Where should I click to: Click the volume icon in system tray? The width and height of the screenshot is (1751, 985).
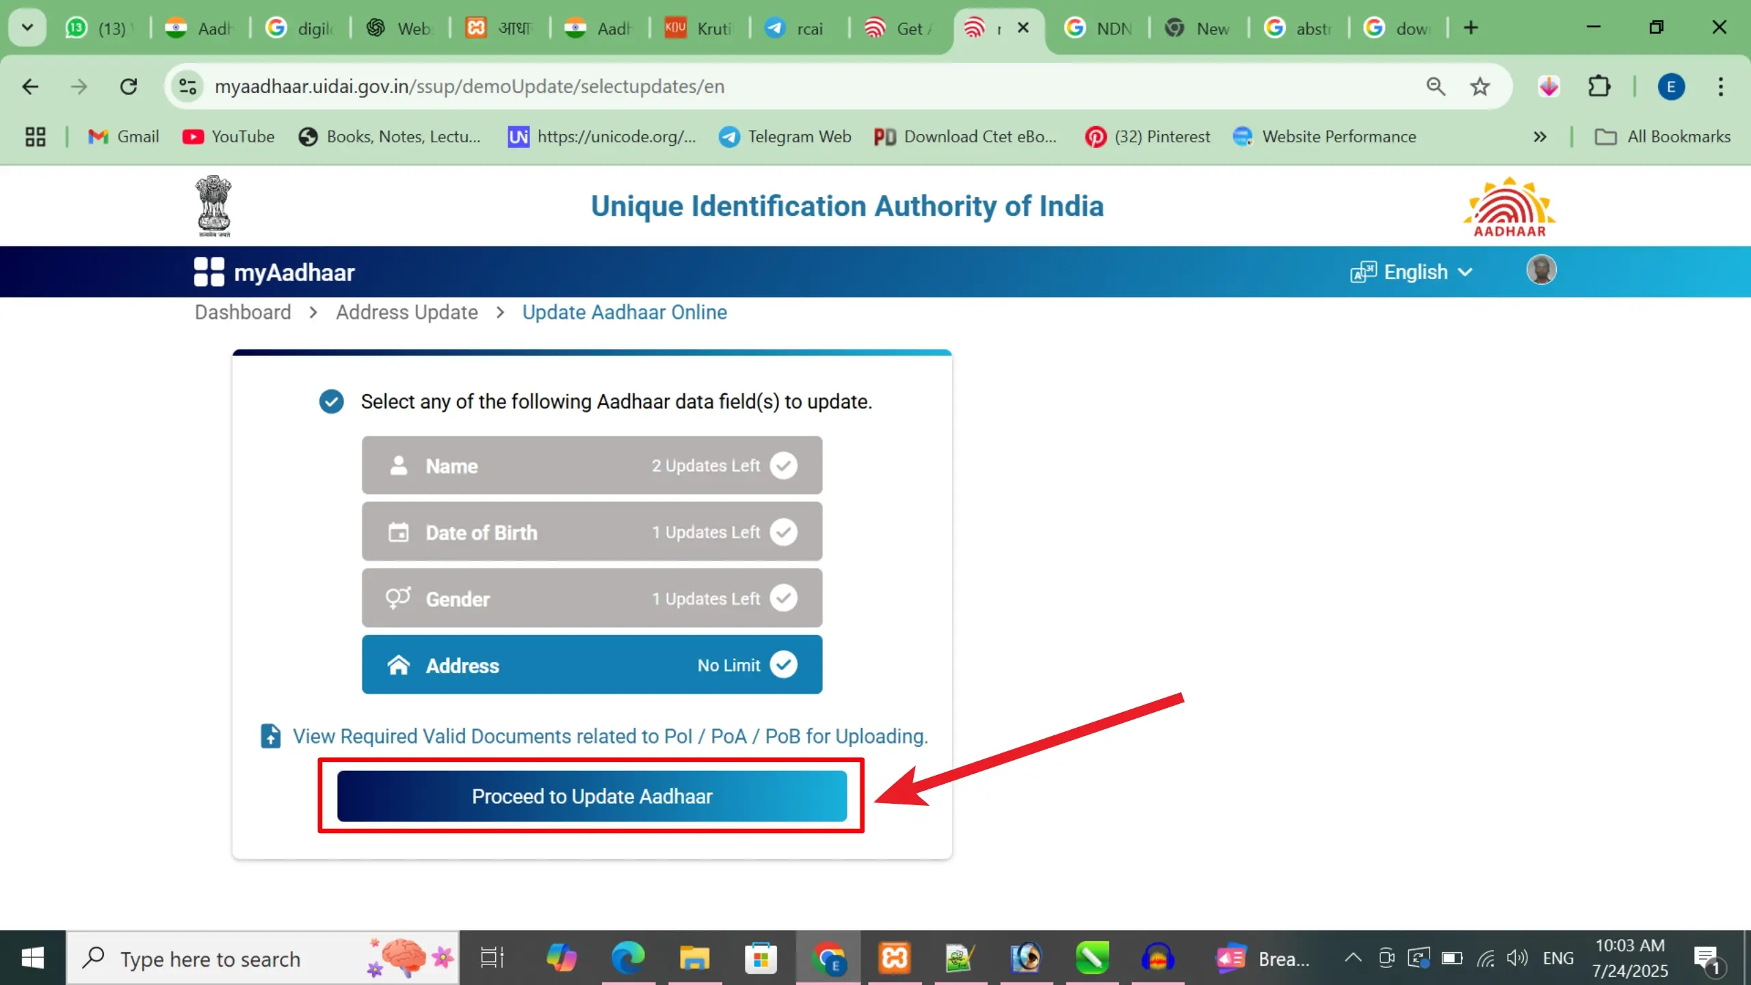coord(1517,958)
